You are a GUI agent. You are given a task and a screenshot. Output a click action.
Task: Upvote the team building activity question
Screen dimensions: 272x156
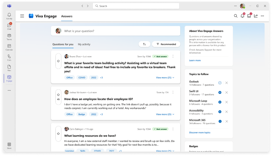[x=58, y=61]
